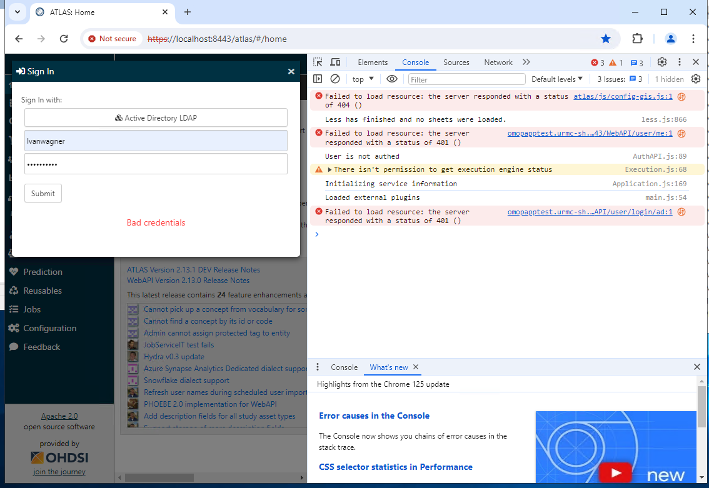Open Prediction in the ATLAS sidebar

point(43,272)
